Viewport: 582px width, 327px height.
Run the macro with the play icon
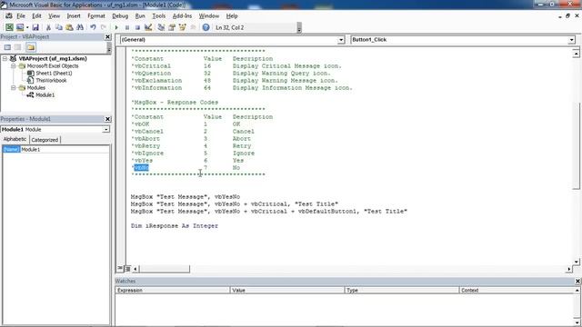coord(116,27)
